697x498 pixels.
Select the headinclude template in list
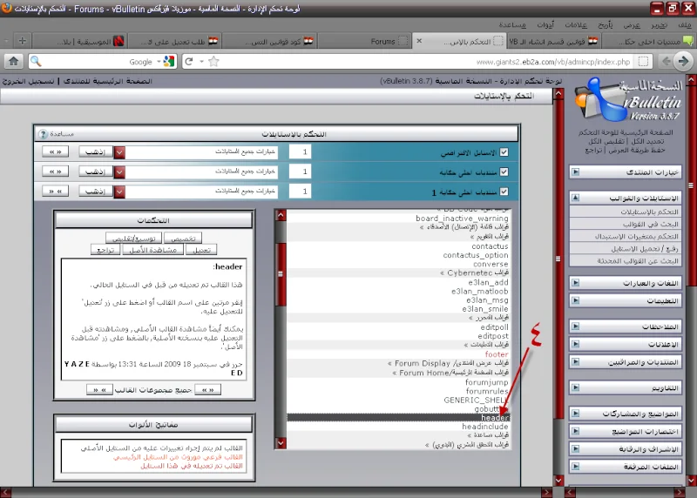pos(485,427)
